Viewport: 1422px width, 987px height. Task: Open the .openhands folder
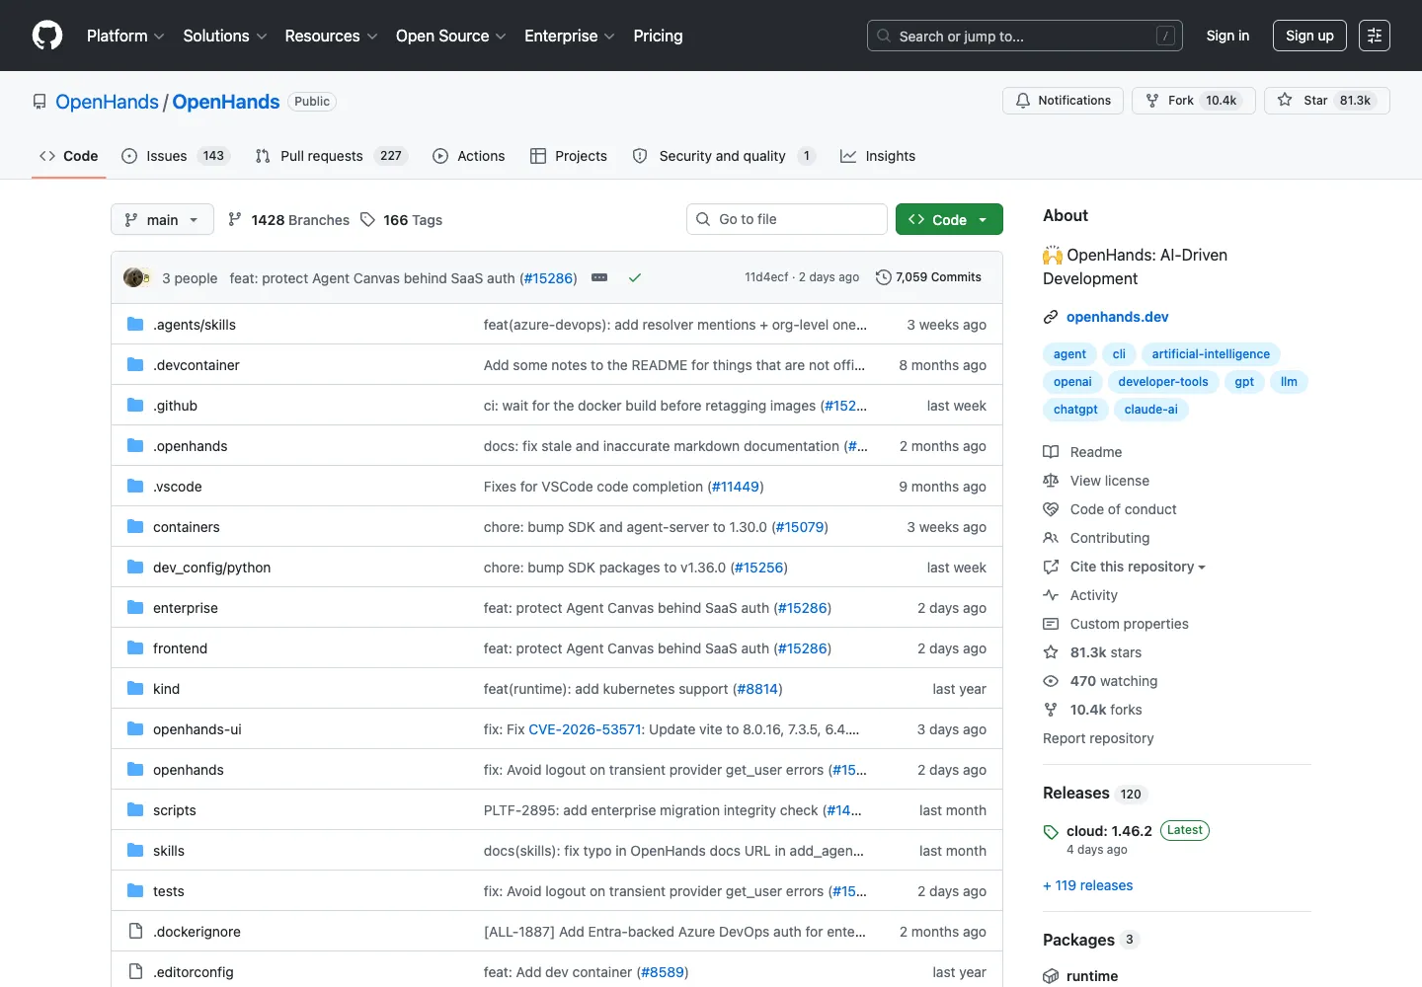pos(190,446)
